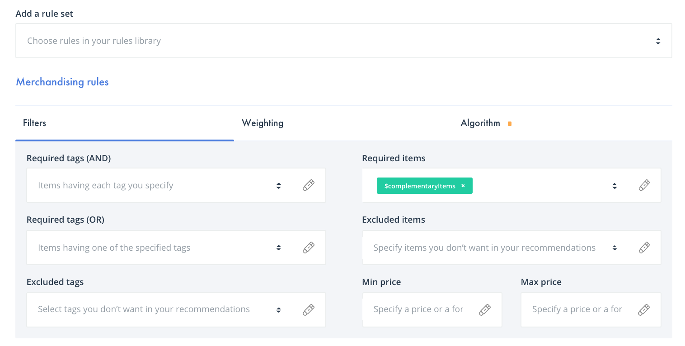Click into the Min price input

418,309
